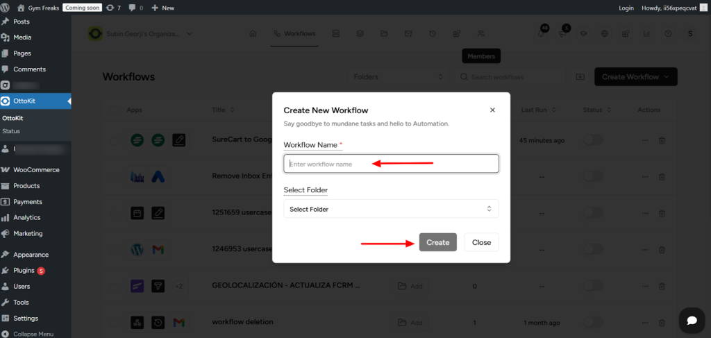Toggle status of GEOLOCALIZACIÓN workflow

click(592, 286)
